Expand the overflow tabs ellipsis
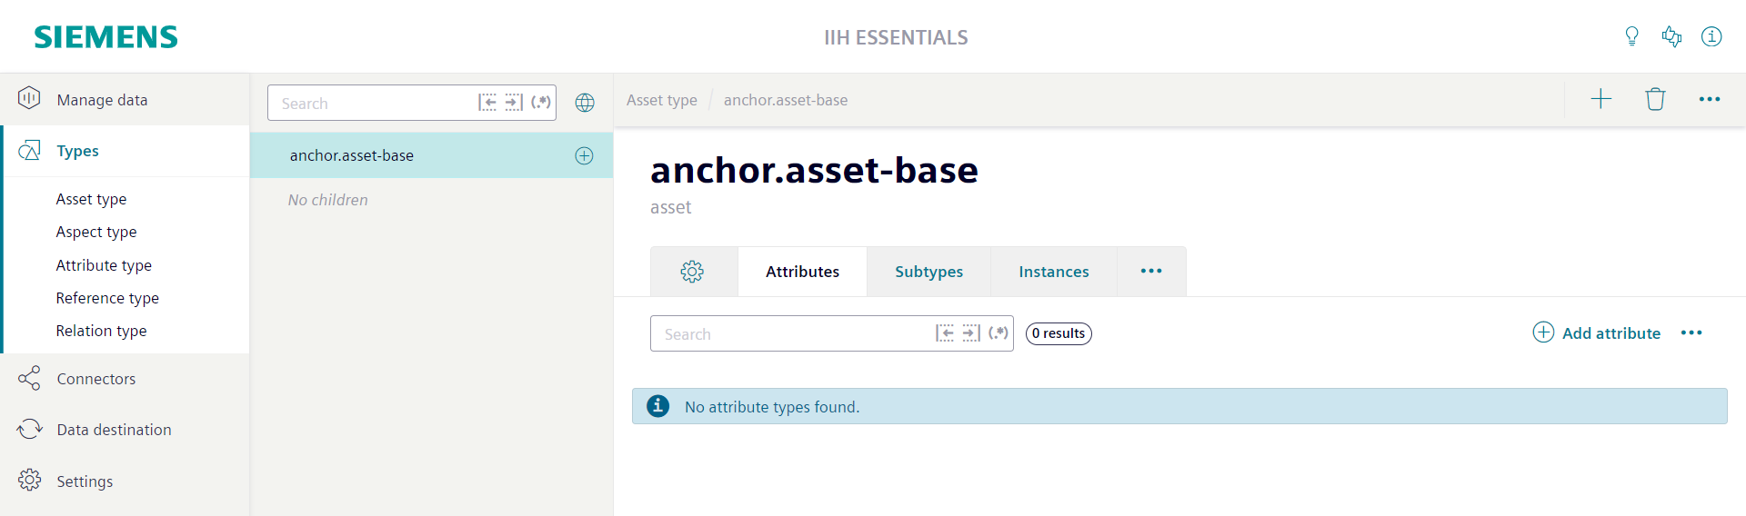1746x516 pixels. click(1151, 272)
